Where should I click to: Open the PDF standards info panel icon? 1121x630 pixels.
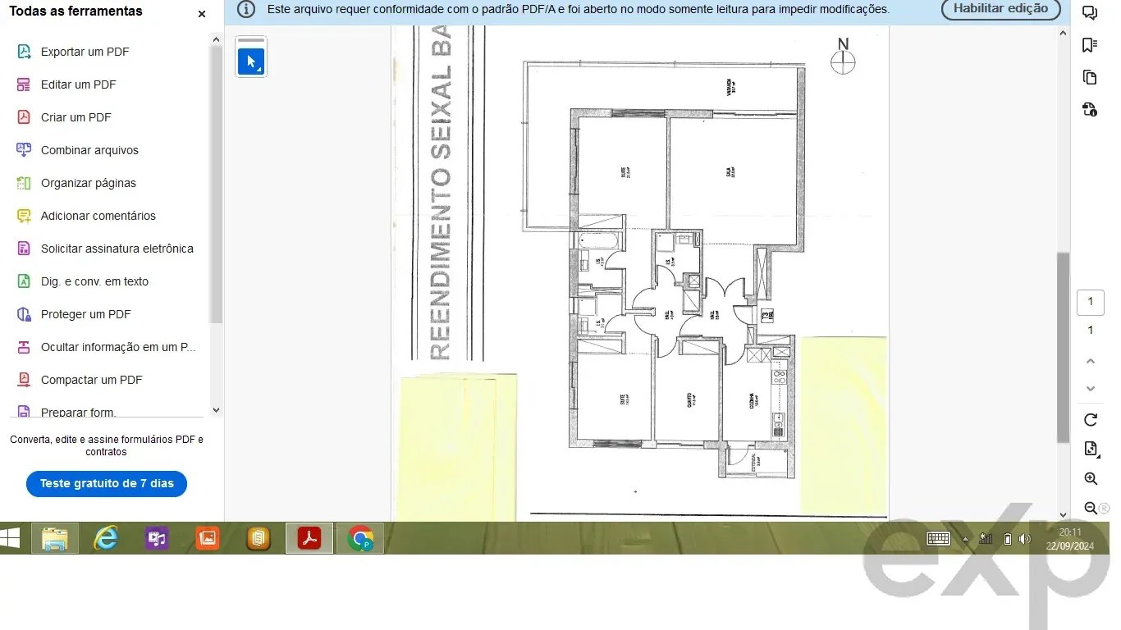[1090, 110]
